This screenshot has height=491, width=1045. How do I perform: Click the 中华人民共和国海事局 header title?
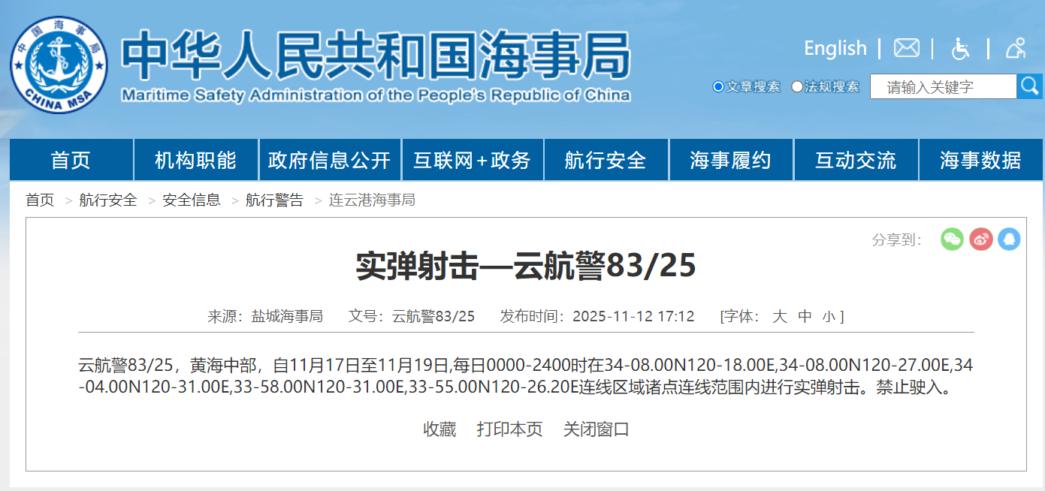[x=375, y=55]
